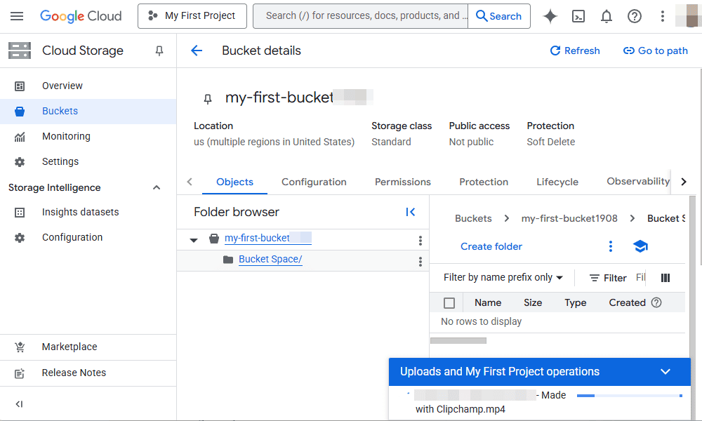Open my-first-bucket link in Folder browser

click(267, 238)
